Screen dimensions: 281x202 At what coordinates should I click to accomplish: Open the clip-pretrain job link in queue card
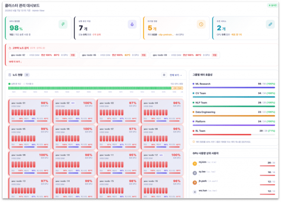pyautogui.click(x=166, y=35)
